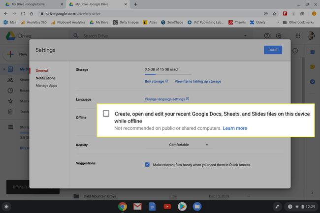Screen dimensions: 320x213
Task: Open Other bookmarks folder
Action: coord(298,23)
